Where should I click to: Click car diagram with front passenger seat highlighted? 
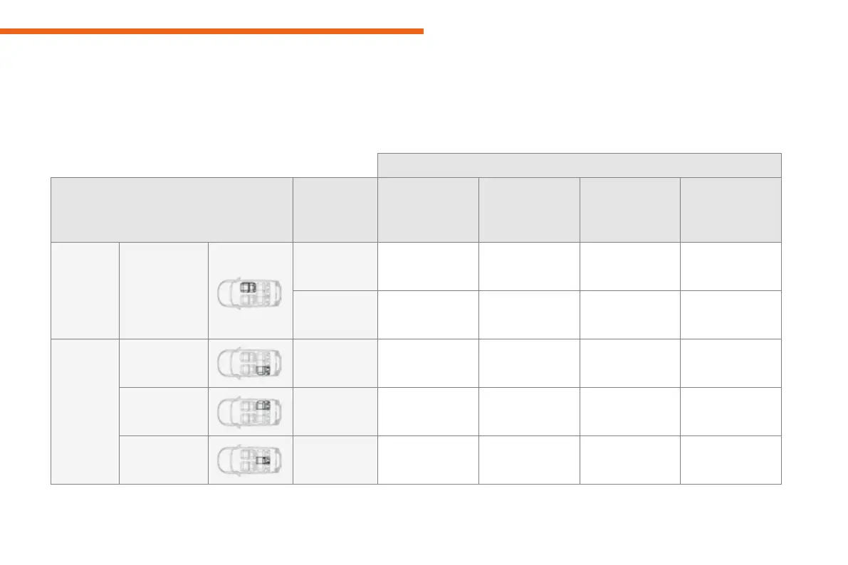(250, 290)
